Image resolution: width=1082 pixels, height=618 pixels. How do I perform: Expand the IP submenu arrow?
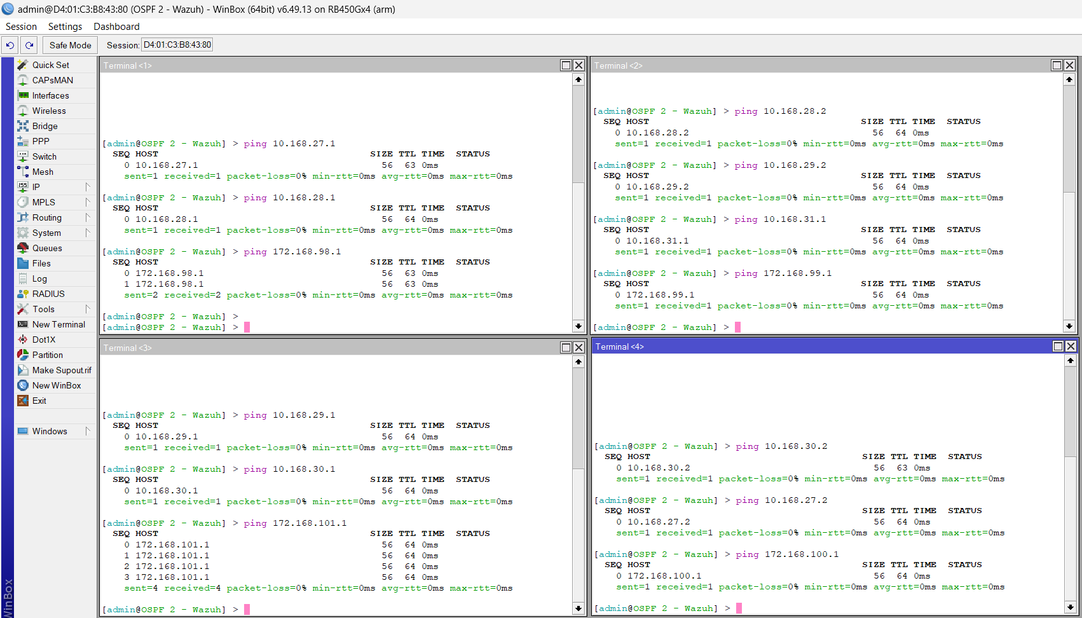88,187
